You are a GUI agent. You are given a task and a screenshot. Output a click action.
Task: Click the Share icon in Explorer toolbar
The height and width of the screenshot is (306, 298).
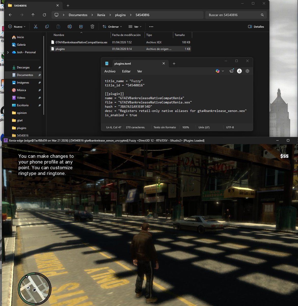click(x=81, y=27)
